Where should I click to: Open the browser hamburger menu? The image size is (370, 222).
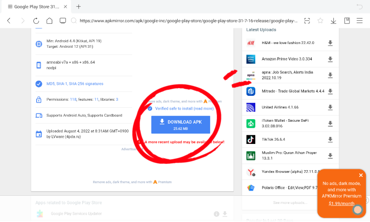click(x=359, y=21)
